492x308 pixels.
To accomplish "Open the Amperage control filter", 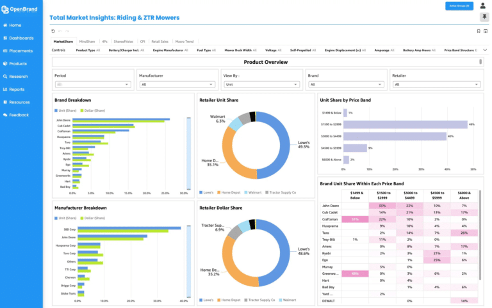I will click(x=384, y=50).
